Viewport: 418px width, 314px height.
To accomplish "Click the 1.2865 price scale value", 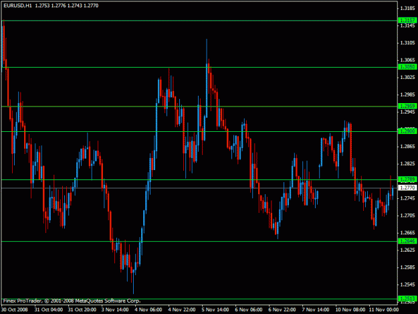I will pos(407,147).
